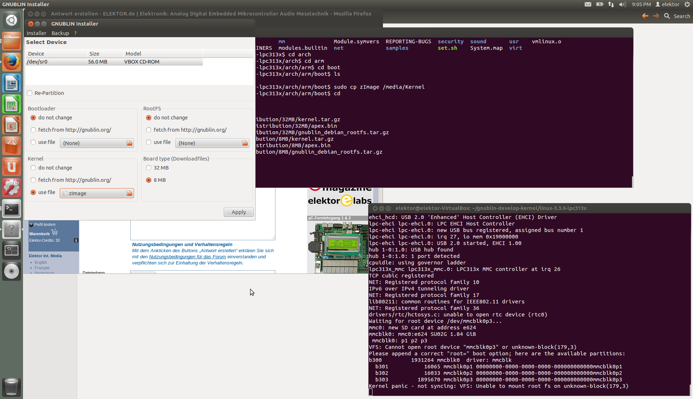This screenshot has width=693, height=399.
Task: Open the Trash in launcher
Action: pos(12,387)
